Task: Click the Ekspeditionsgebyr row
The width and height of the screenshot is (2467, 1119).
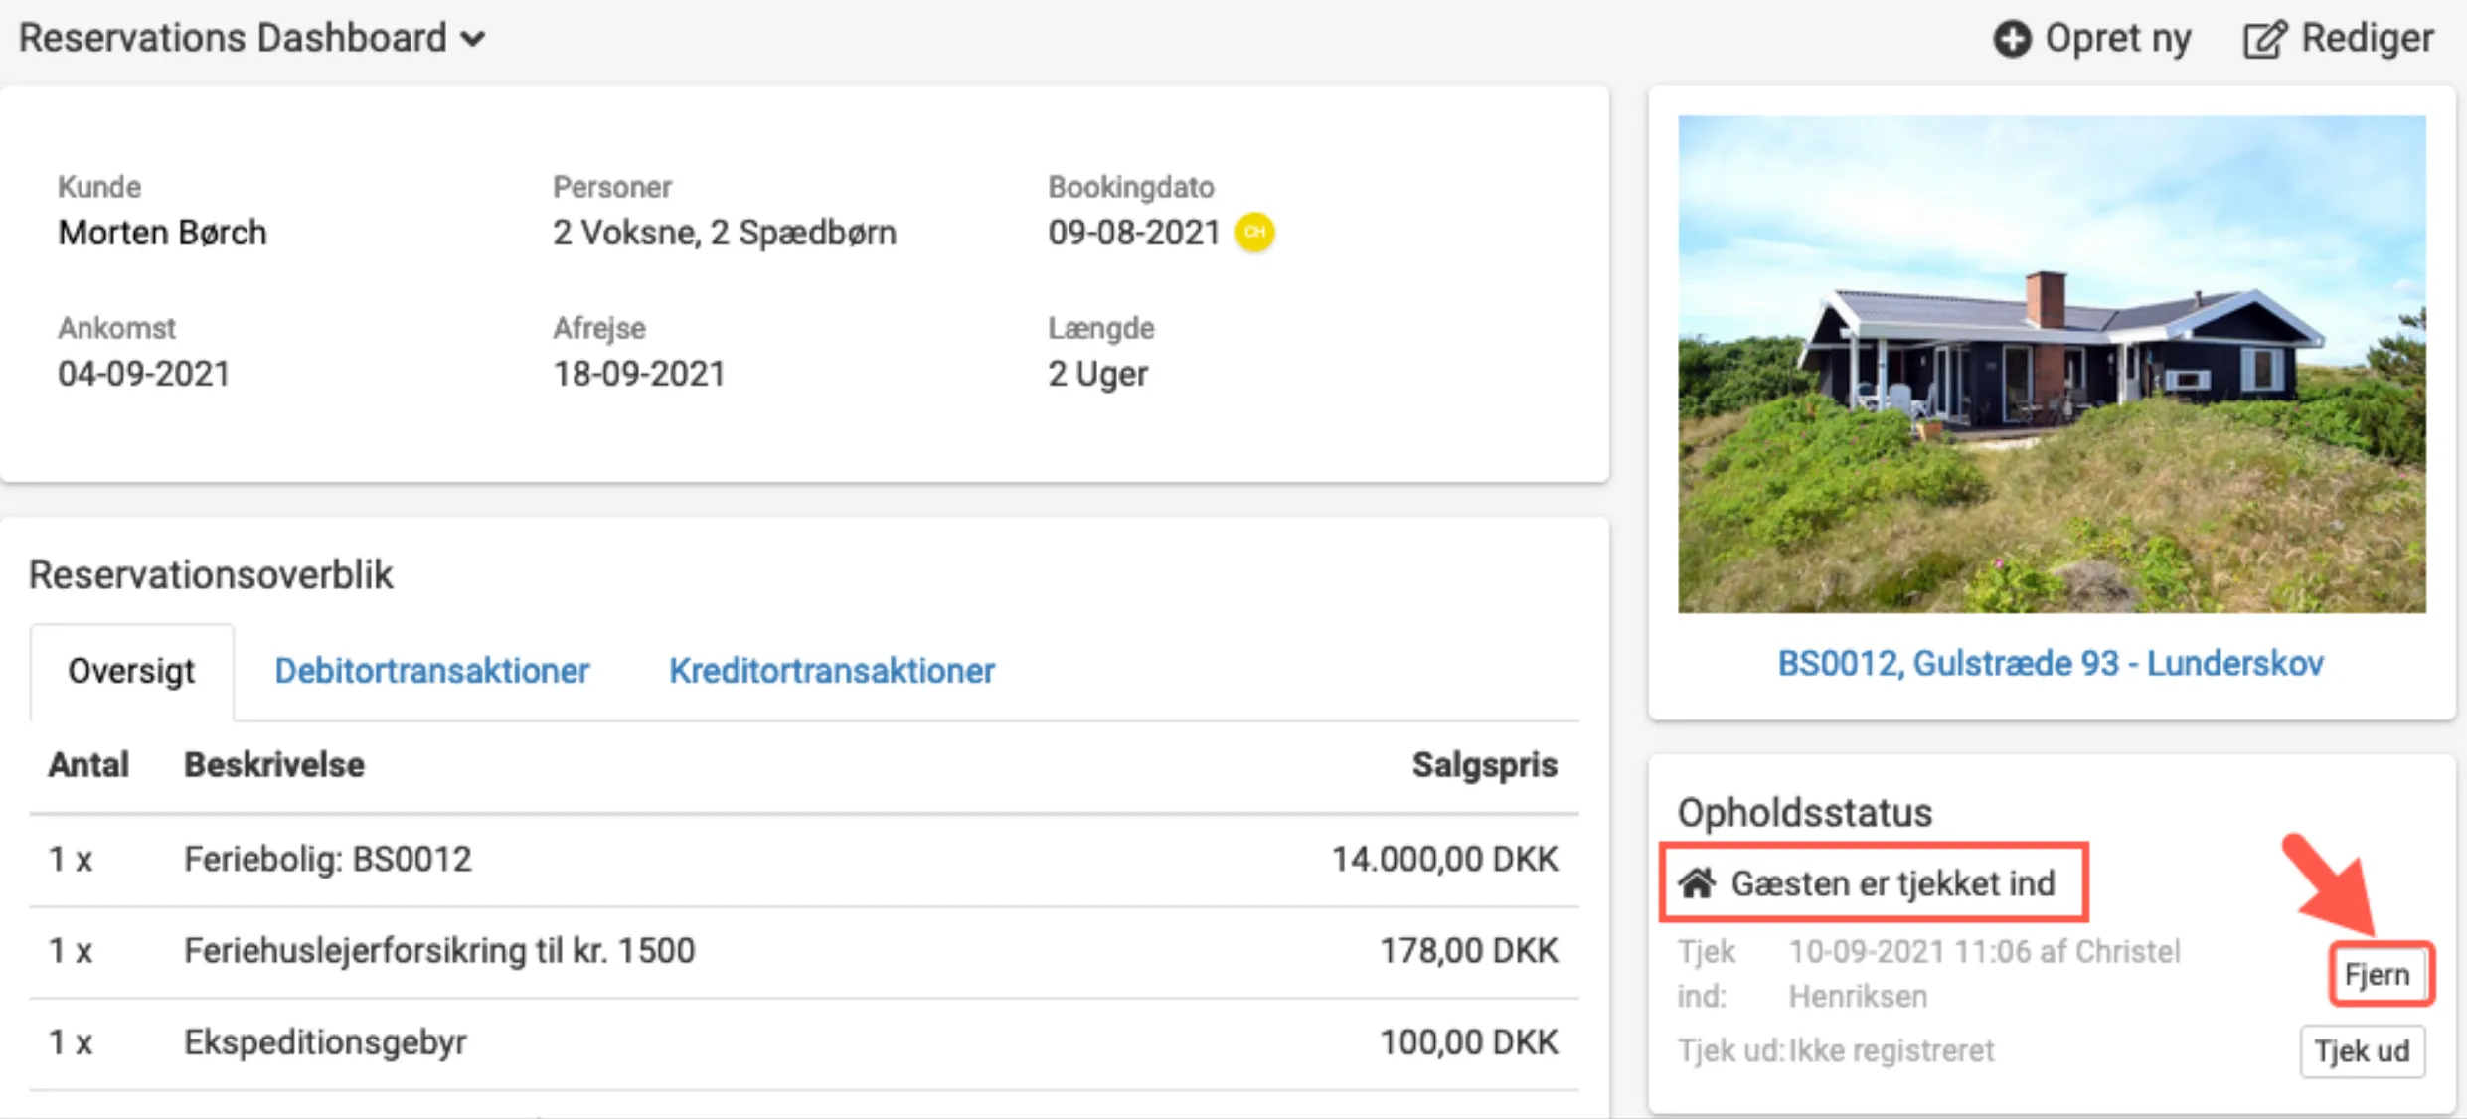Action: pos(325,1042)
